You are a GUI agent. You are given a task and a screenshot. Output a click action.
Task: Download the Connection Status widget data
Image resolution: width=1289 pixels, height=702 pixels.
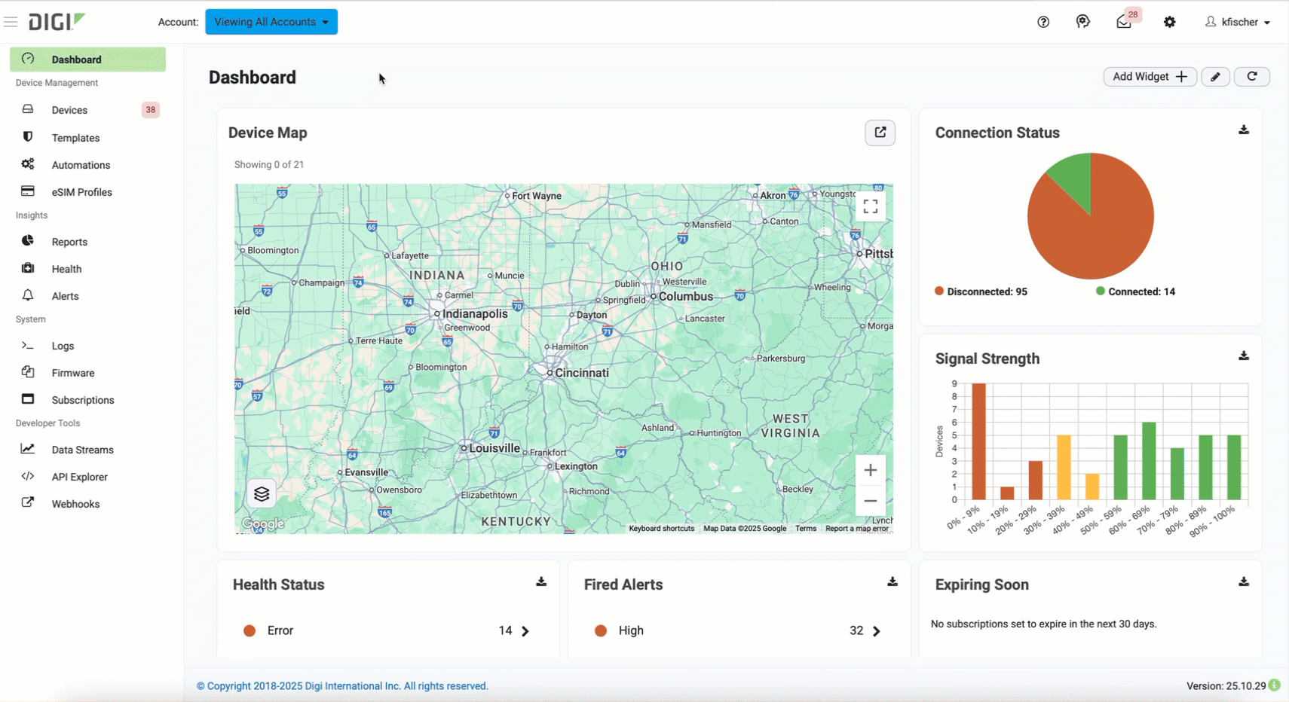(1244, 130)
